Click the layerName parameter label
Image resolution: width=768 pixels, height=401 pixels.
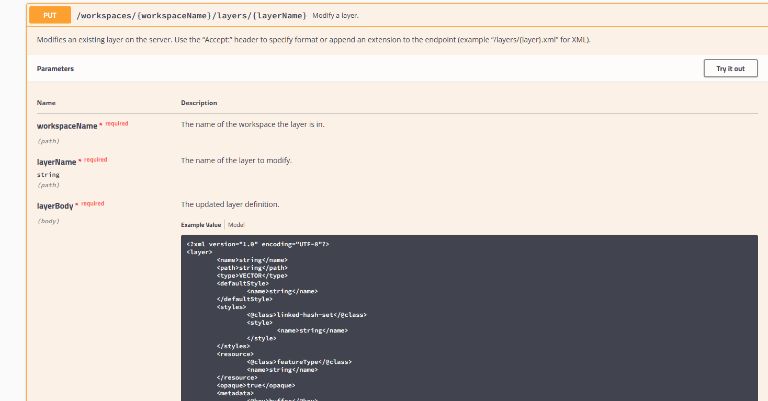click(57, 162)
